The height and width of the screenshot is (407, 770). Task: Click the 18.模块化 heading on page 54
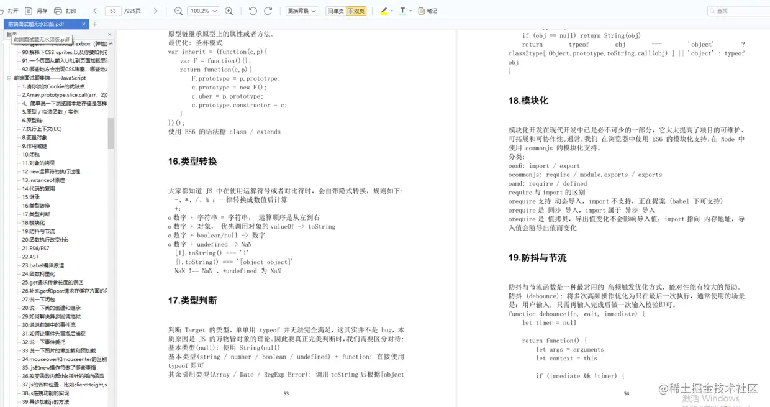click(x=528, y=101)
